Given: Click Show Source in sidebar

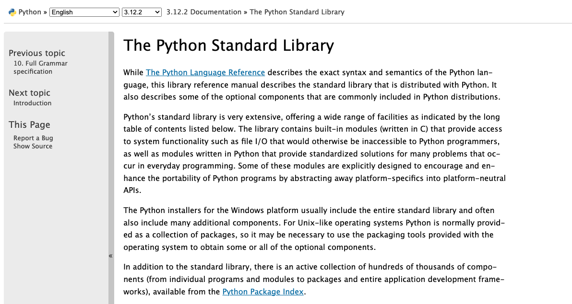Looking at the screenshot, I should pos(33,146).
